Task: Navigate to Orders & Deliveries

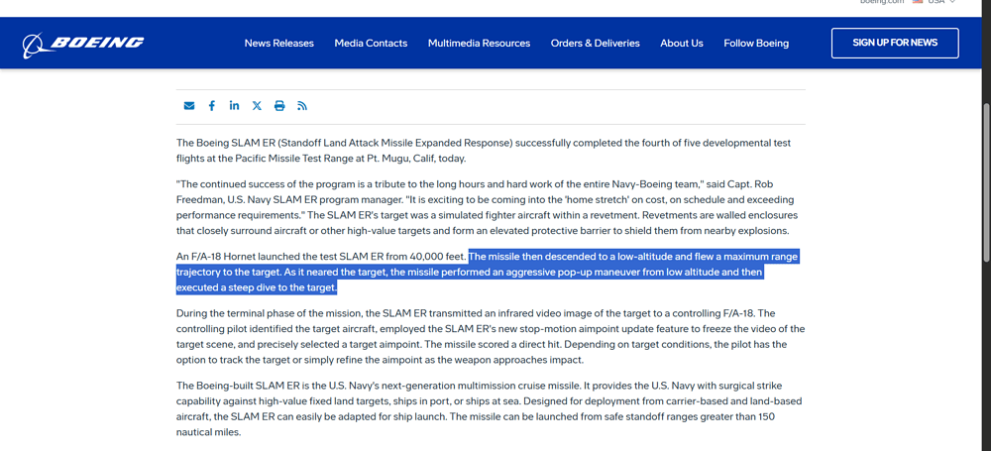Action: click(595, 44)
